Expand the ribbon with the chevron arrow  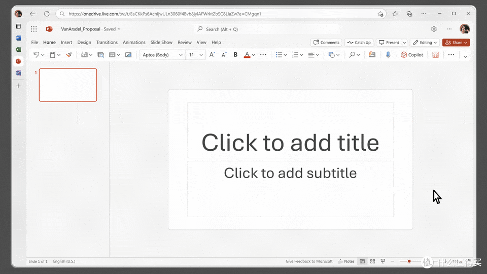tap(465, 56)
